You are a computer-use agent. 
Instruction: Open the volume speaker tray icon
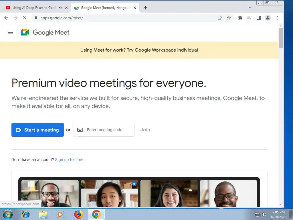coord(264,215)
